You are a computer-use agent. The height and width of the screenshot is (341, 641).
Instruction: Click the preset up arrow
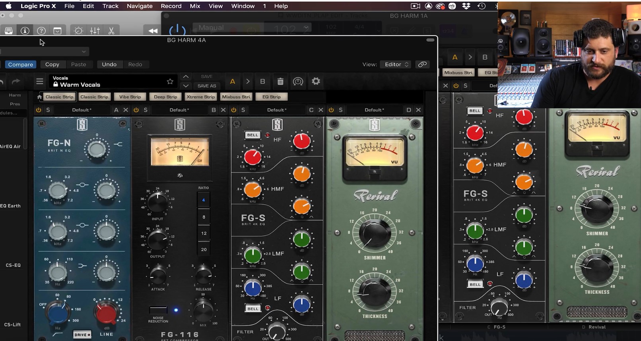(x=186, y=77)
